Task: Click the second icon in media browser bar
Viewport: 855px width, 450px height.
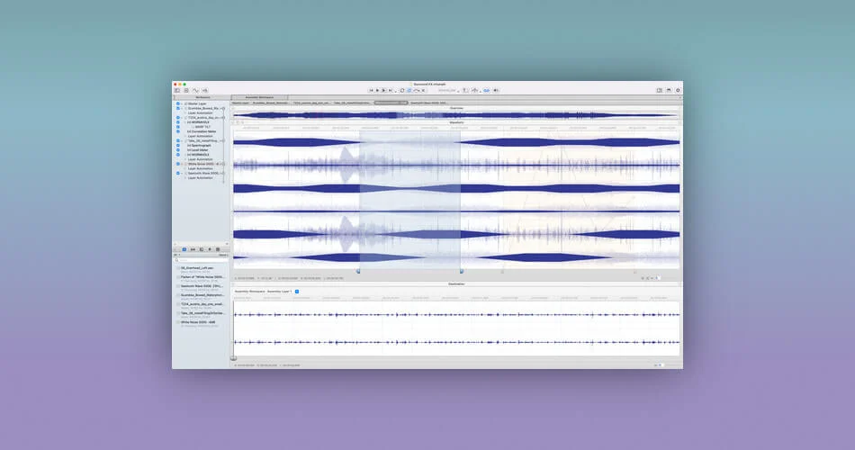Action: [x=193, y=249]
